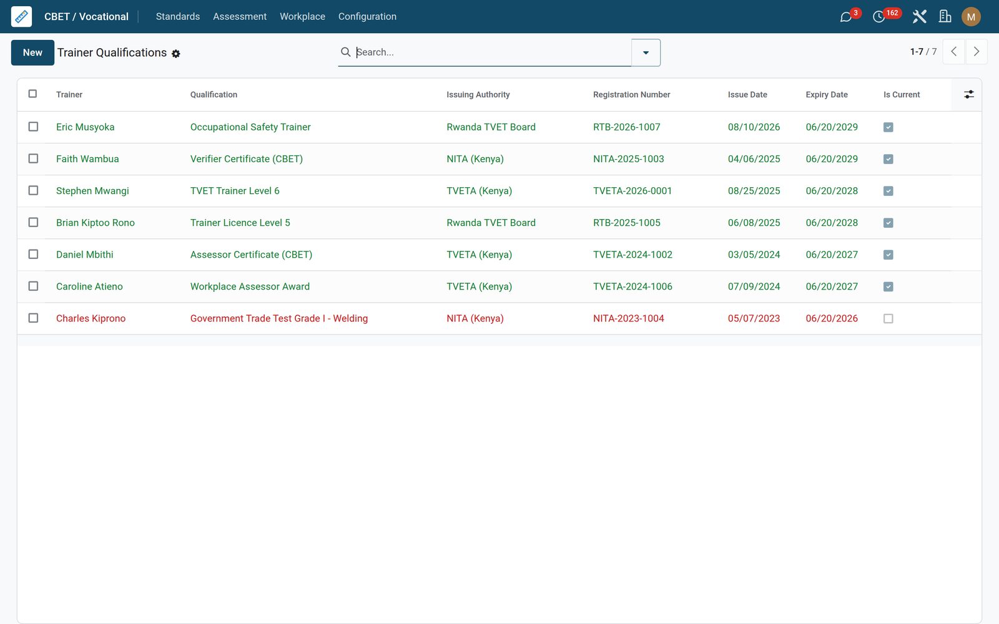Image resolution: width=999 pixels, height=624 pixels.
Task: Toggle Is Current for Charles Kiprono
Action: 888,318
